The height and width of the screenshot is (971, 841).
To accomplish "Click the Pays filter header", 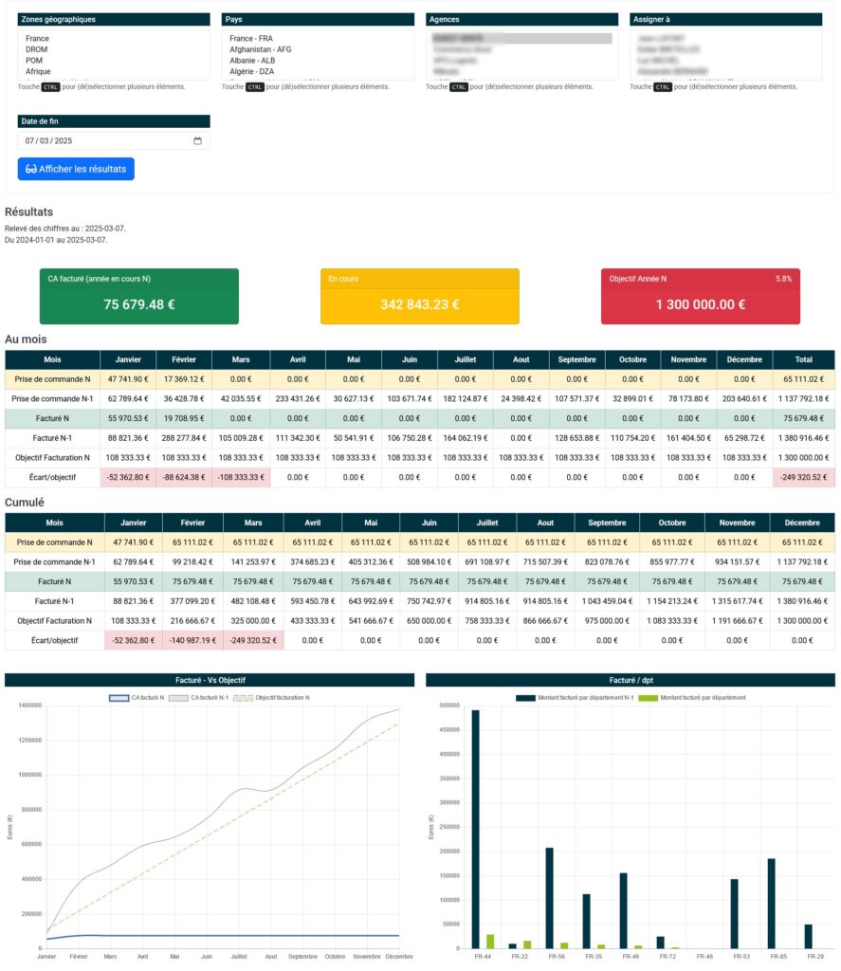I will coord(318,19).
